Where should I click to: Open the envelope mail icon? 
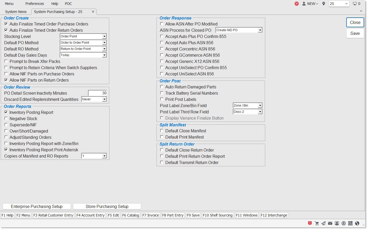pos(330,223)
